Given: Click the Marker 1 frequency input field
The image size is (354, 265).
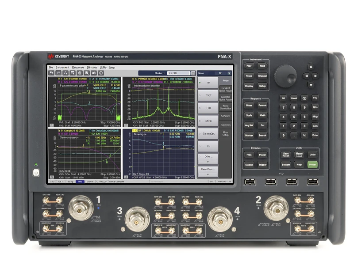Looking at the screenshot, I should tap(179, 73).
